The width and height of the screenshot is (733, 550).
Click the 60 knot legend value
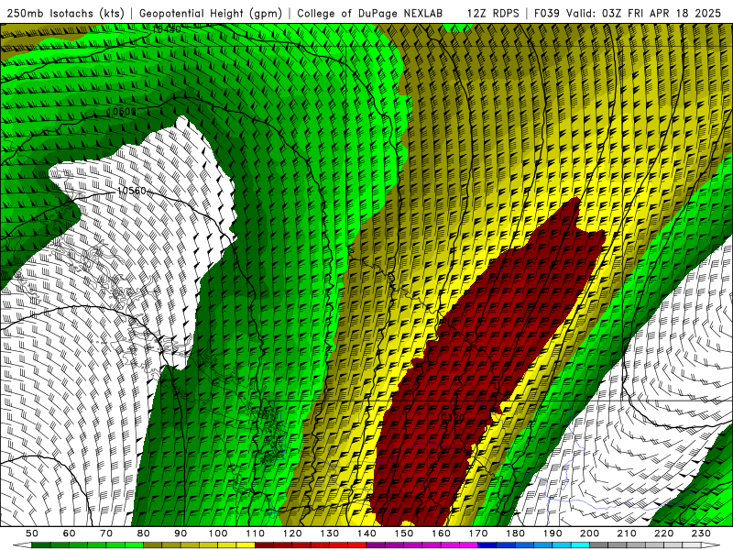pos(69,533)
